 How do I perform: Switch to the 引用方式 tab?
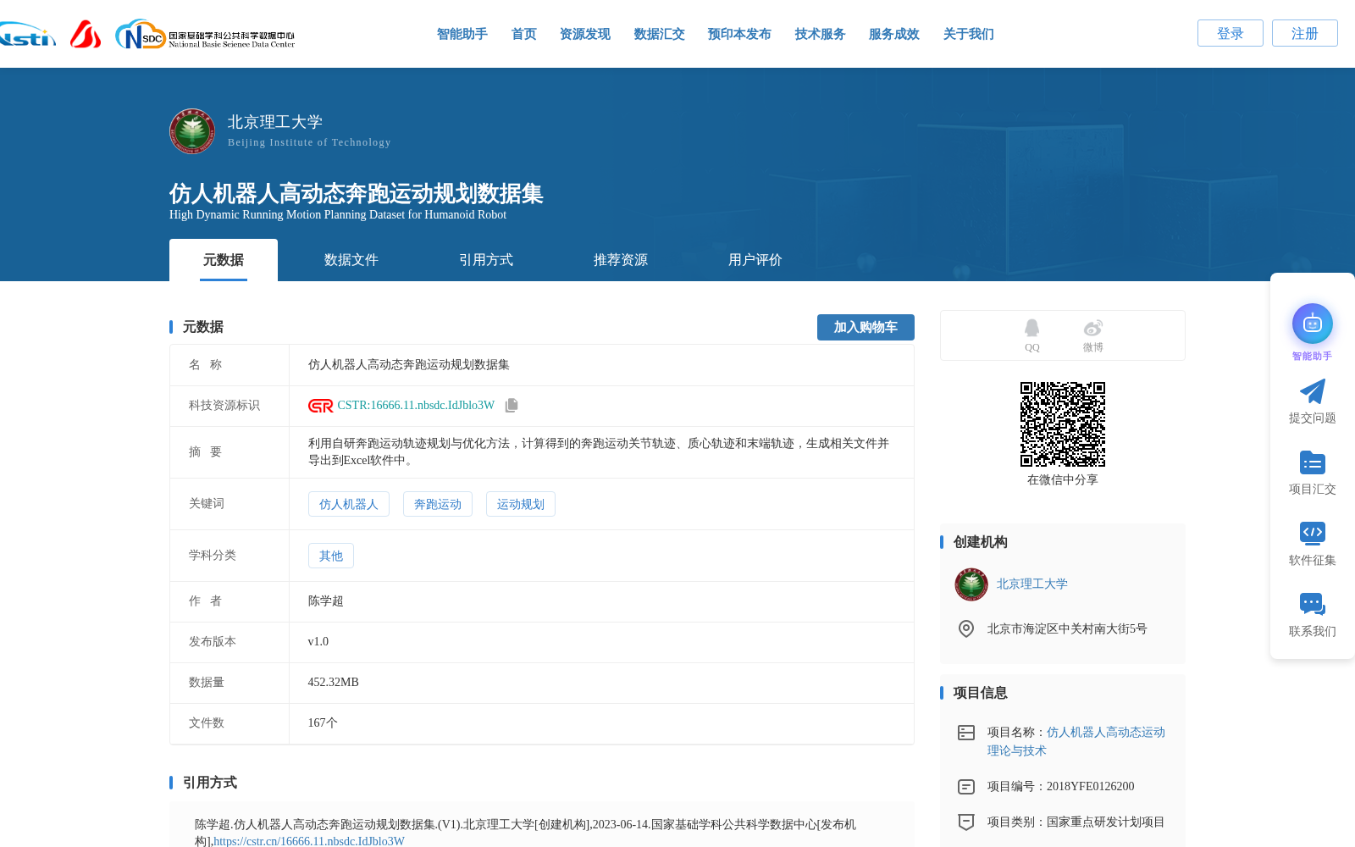click(486, 260)
